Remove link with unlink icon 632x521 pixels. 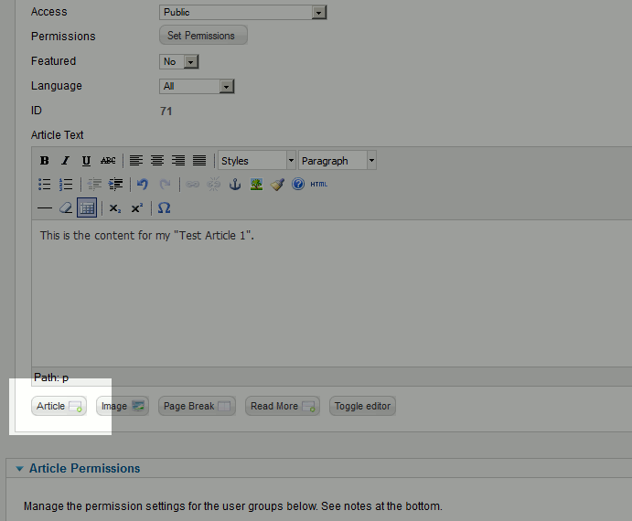(x=214, y=184)
